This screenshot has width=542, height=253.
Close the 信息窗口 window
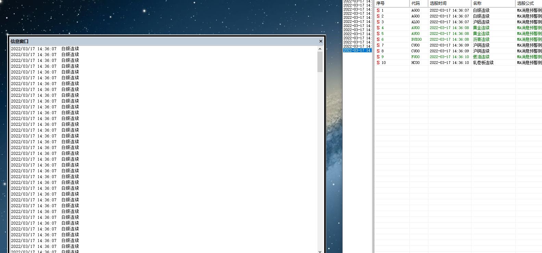[x=320, y=41]
